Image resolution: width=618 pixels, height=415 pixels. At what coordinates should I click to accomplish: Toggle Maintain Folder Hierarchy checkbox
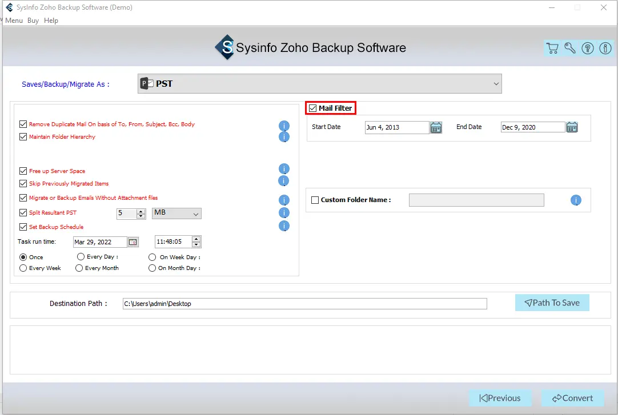click(x=23, y=137)
